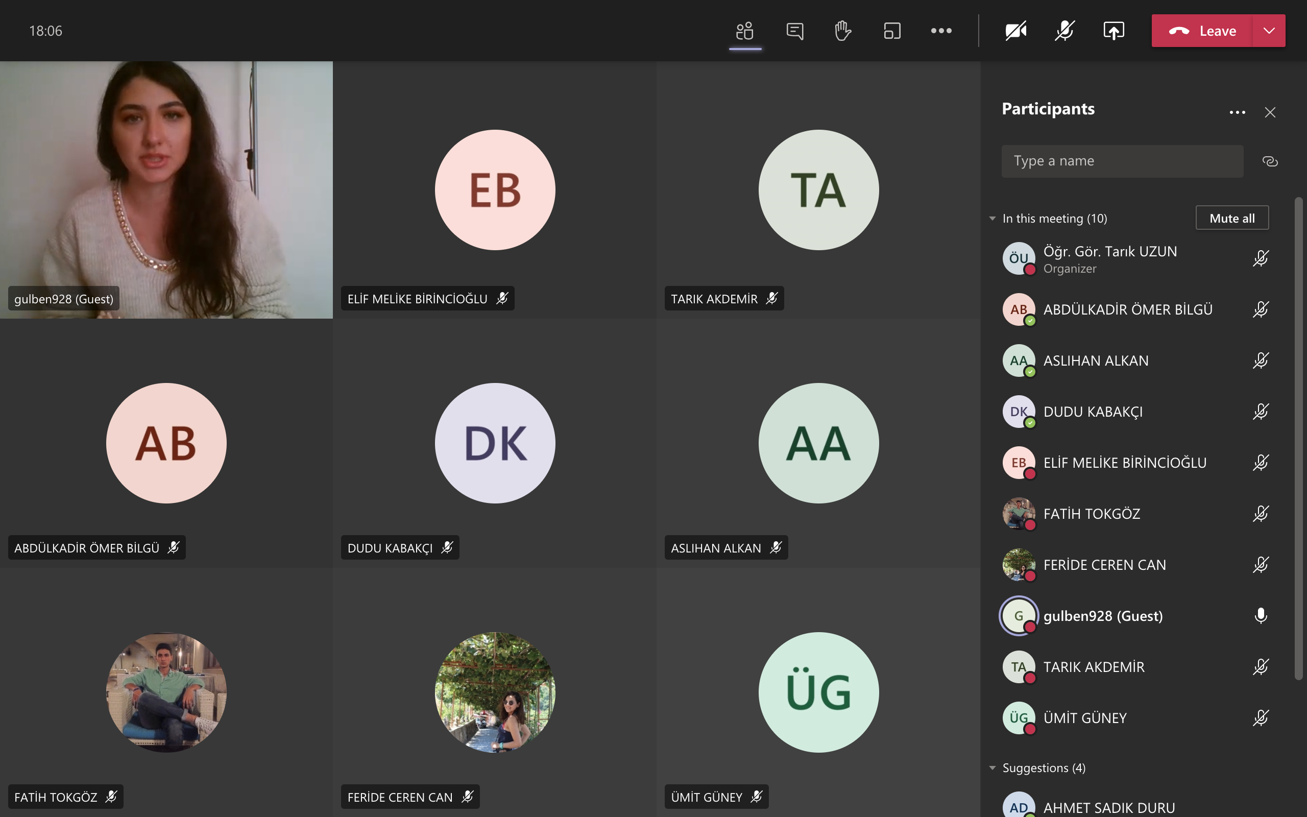The height and width of the screenshot is (817, 1307).
Task: Open the Show participants panel icon
Action: 745,31
